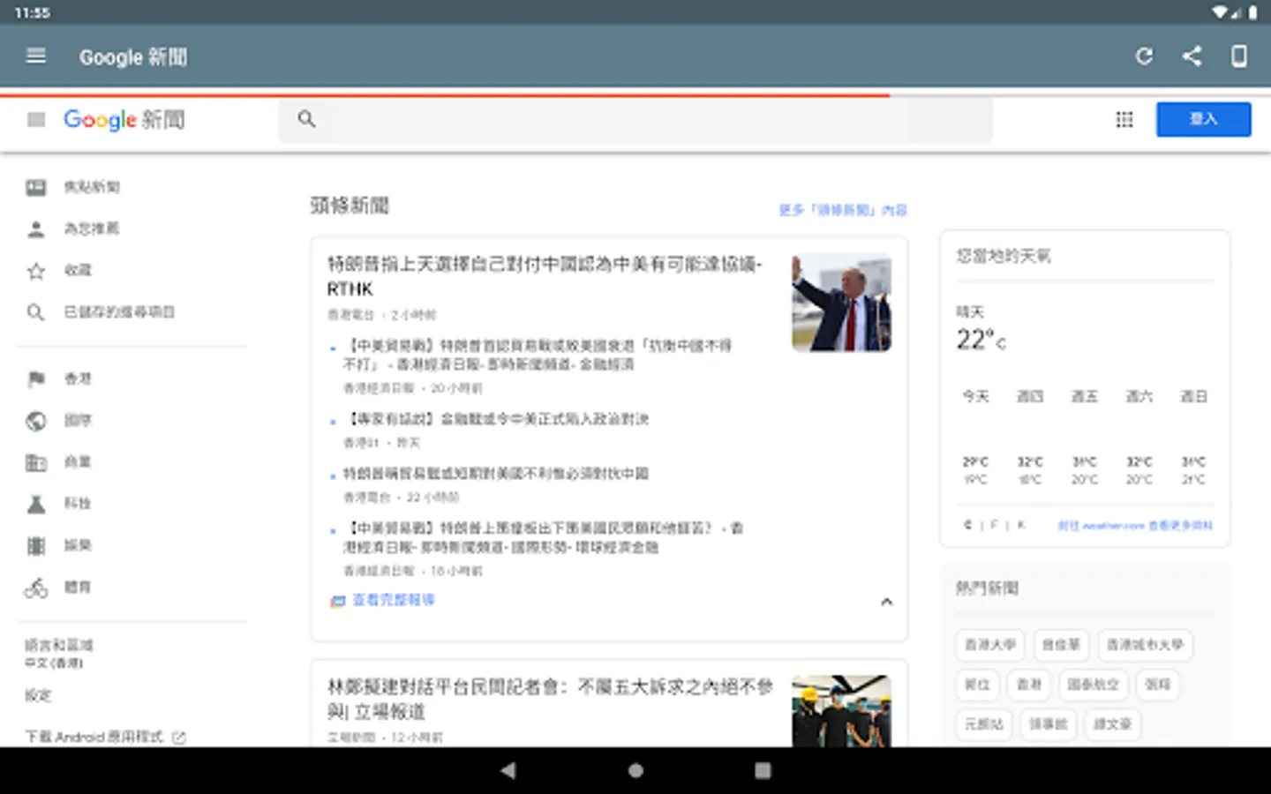
Task: Click the 查看完整報導 full coverage link
Action: coord(394,600)
